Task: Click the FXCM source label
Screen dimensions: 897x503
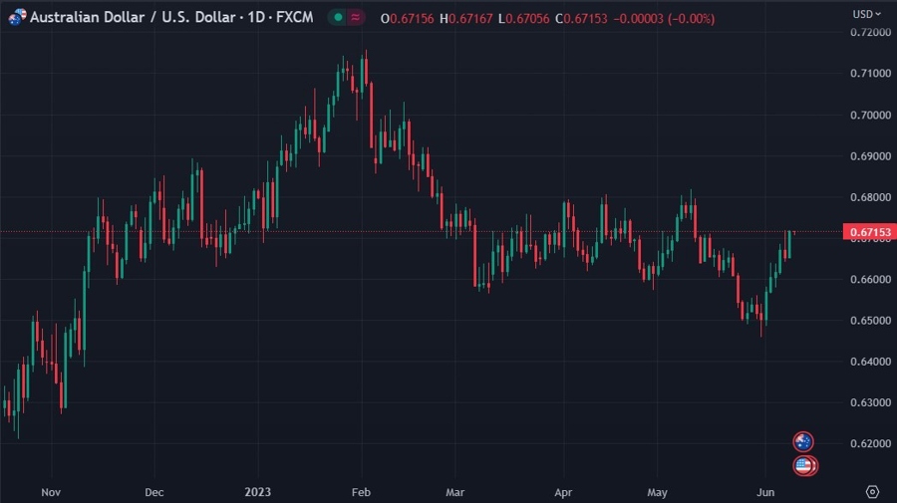Action: (x=295, y=17)
